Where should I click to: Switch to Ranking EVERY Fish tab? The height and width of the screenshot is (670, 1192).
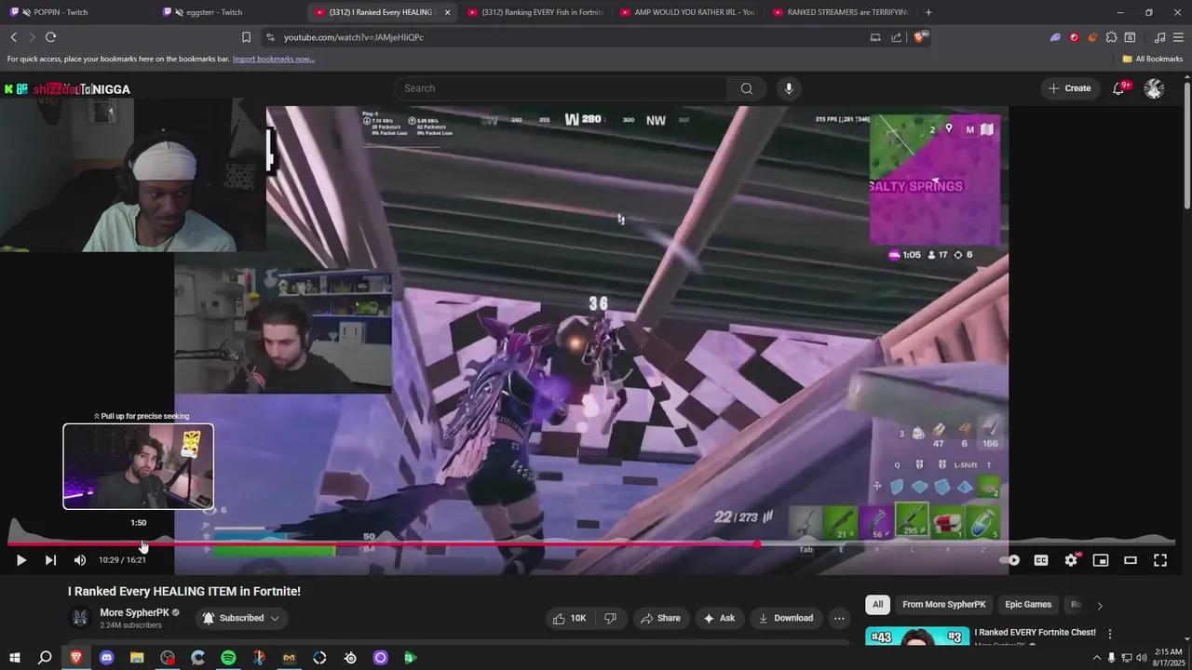pos(536,12)
